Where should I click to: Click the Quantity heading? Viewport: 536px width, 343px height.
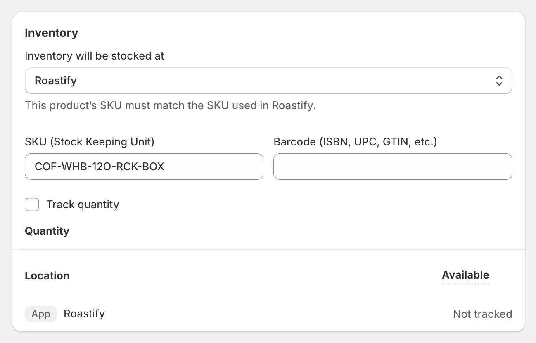(x=47, y=231)
